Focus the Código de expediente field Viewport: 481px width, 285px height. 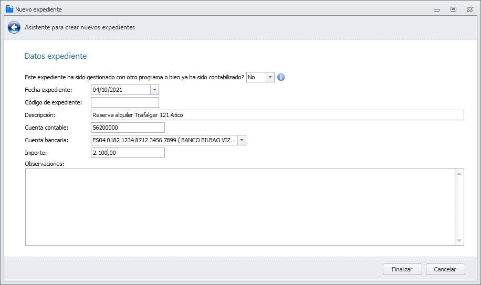(125, 102)
